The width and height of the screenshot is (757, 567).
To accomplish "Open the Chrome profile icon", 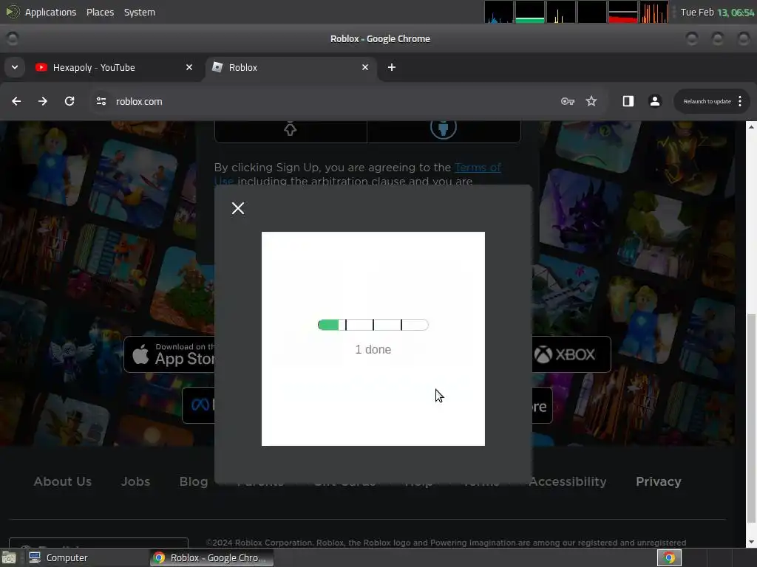I will click(x=655, y=101).
